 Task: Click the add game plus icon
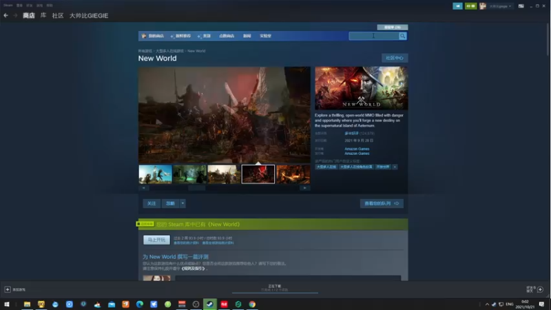[x=8, y=289]
